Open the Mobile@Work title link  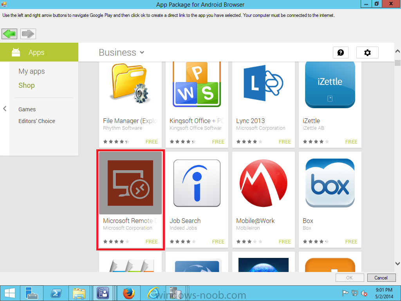pos(255,221)
